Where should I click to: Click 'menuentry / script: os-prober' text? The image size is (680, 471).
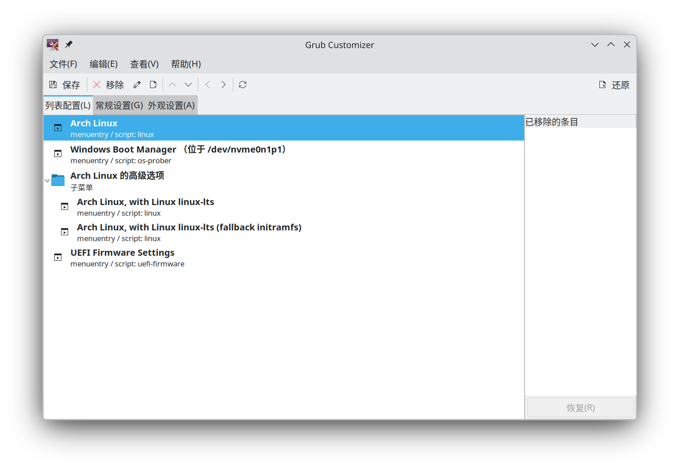pos(121,161)
